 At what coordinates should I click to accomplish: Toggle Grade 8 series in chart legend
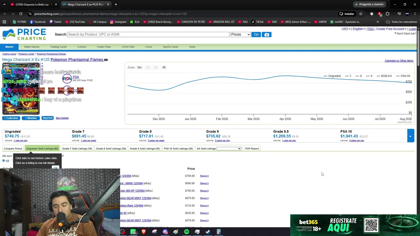pos(359,76)
